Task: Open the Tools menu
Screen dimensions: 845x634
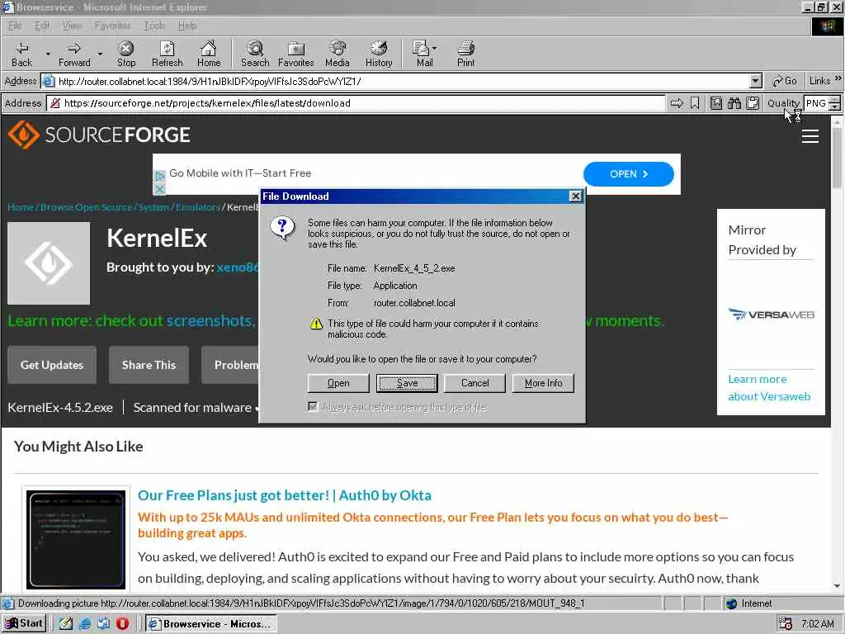Action: pos(154,26)
